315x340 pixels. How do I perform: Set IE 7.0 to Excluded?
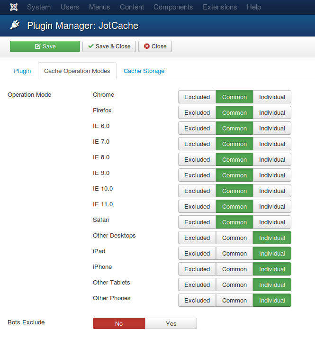[197, 144]
